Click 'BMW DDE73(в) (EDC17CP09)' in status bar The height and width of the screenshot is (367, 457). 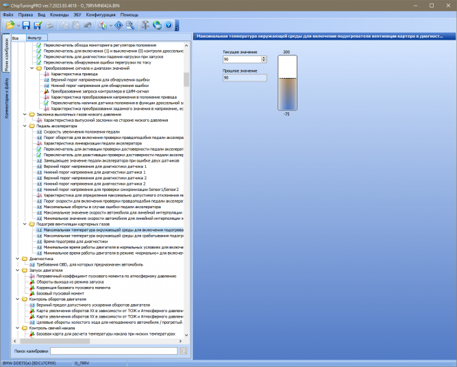point(29,363)
